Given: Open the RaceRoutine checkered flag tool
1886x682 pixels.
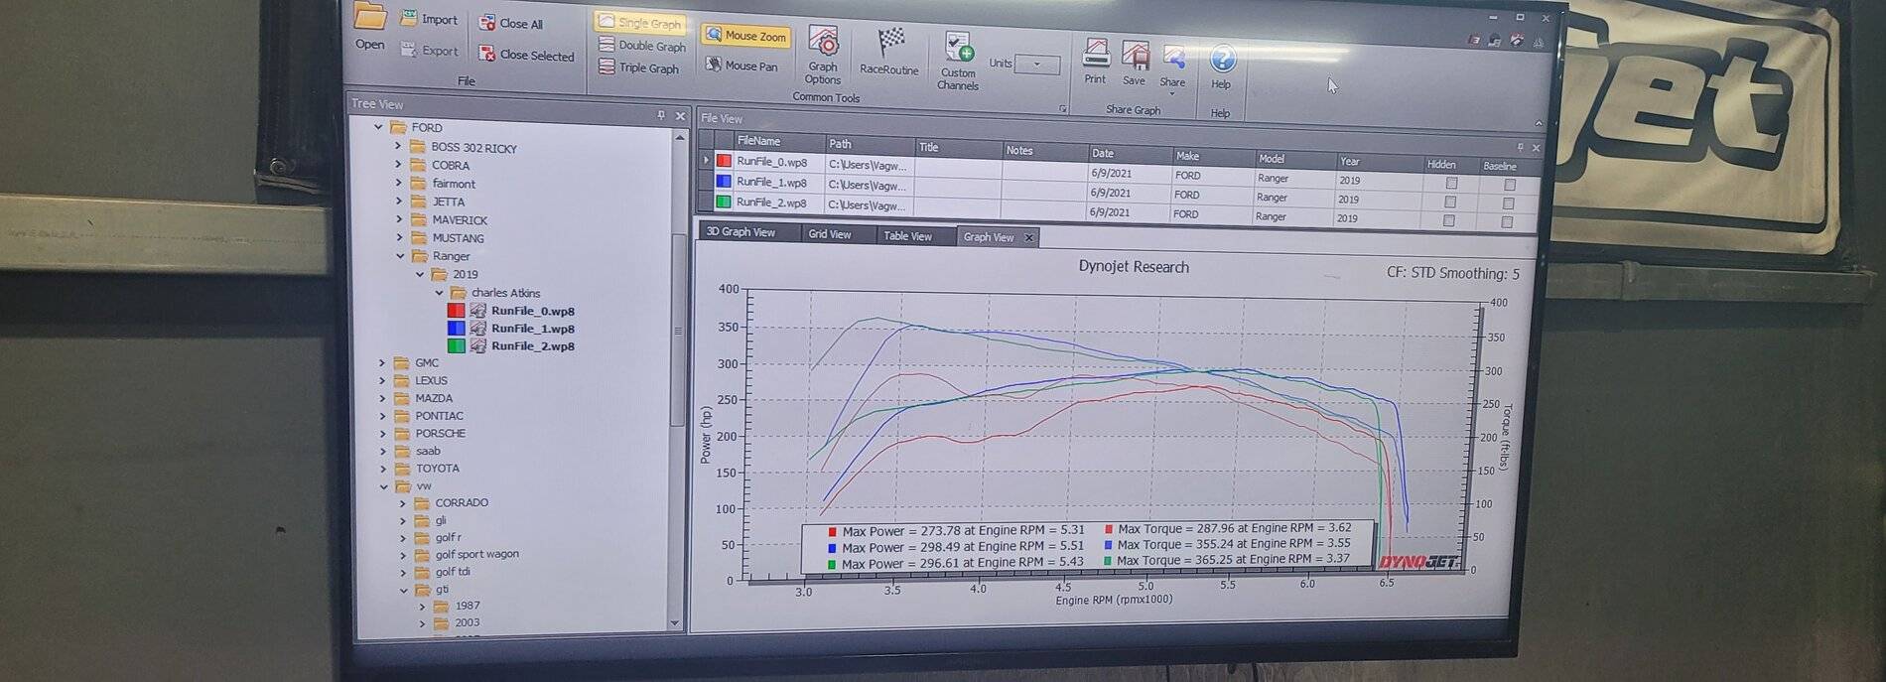Looking at the screenshot, I should (889, 52).
